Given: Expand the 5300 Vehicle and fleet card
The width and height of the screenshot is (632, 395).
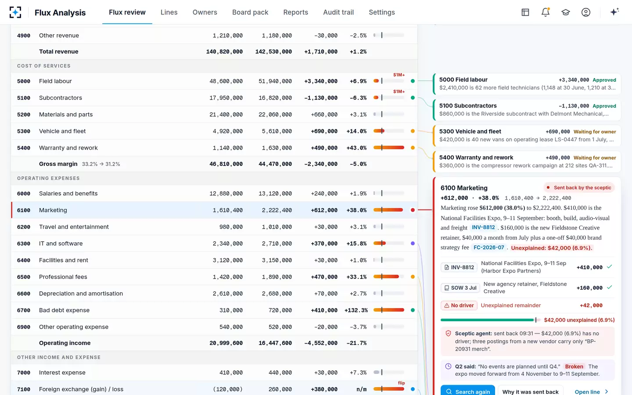Looking at the screenshot, I should [x=527, y=135].
